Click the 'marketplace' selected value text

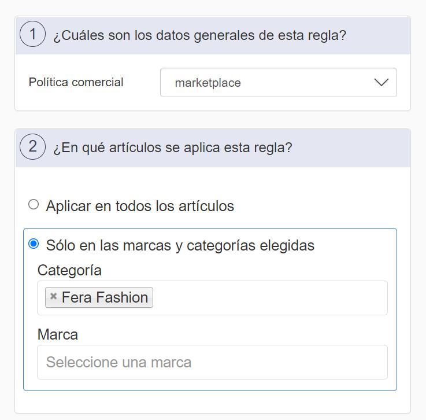point(208,83)
